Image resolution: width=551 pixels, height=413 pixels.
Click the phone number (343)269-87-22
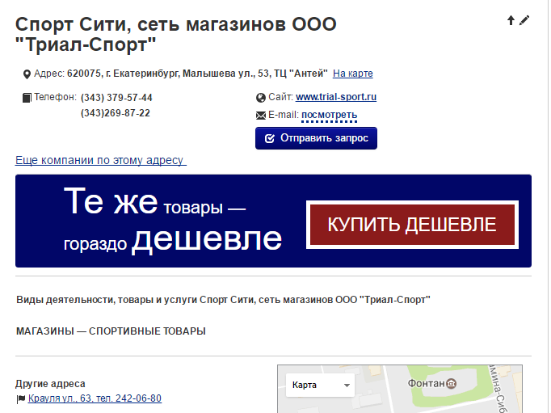click(x=116, y=113)
